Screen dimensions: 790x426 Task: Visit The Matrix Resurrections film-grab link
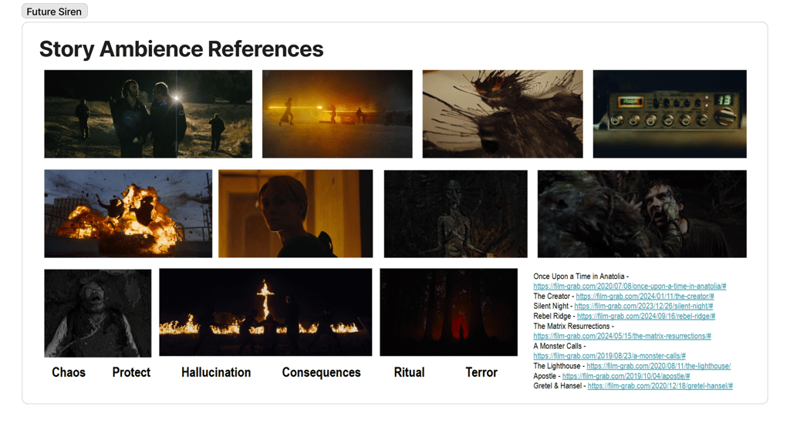pos(623,336)
